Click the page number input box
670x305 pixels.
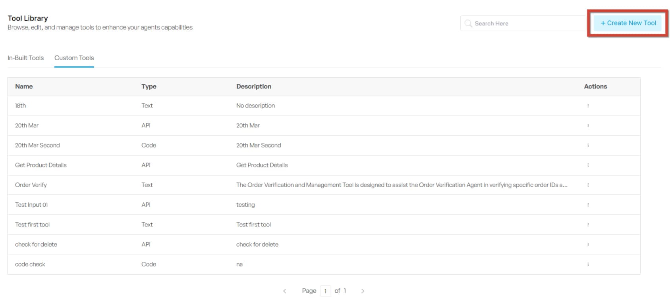(x=325, y=291)
